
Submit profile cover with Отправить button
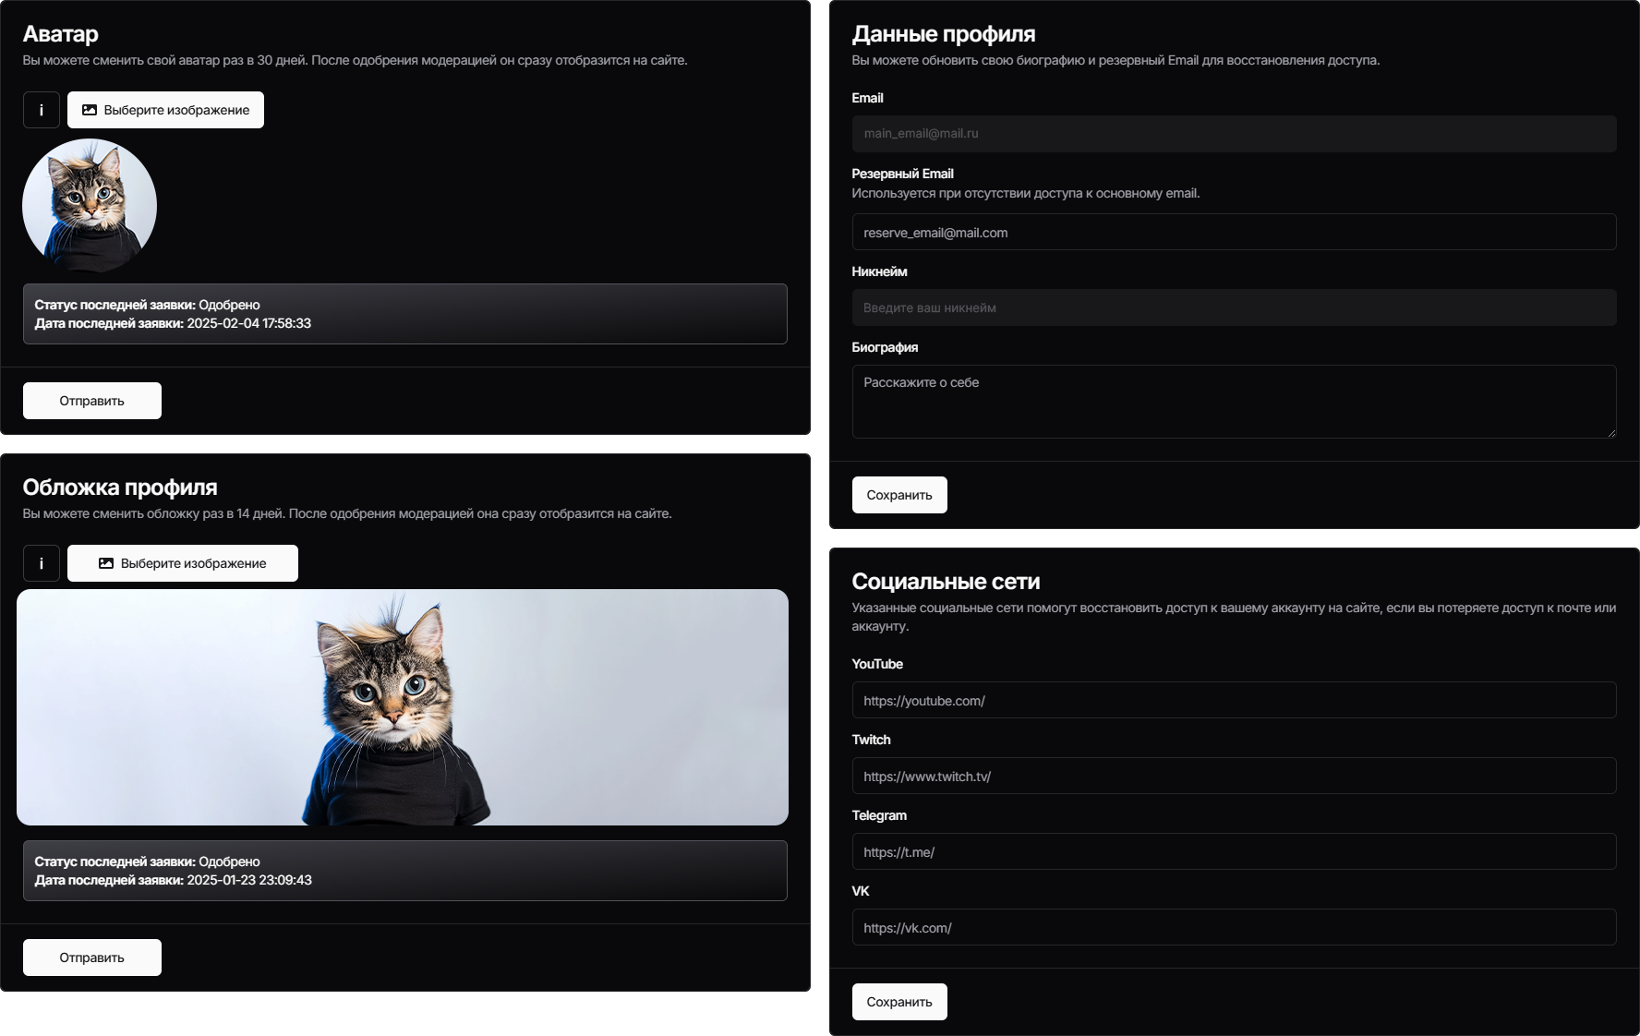click(x=92, y=958)
